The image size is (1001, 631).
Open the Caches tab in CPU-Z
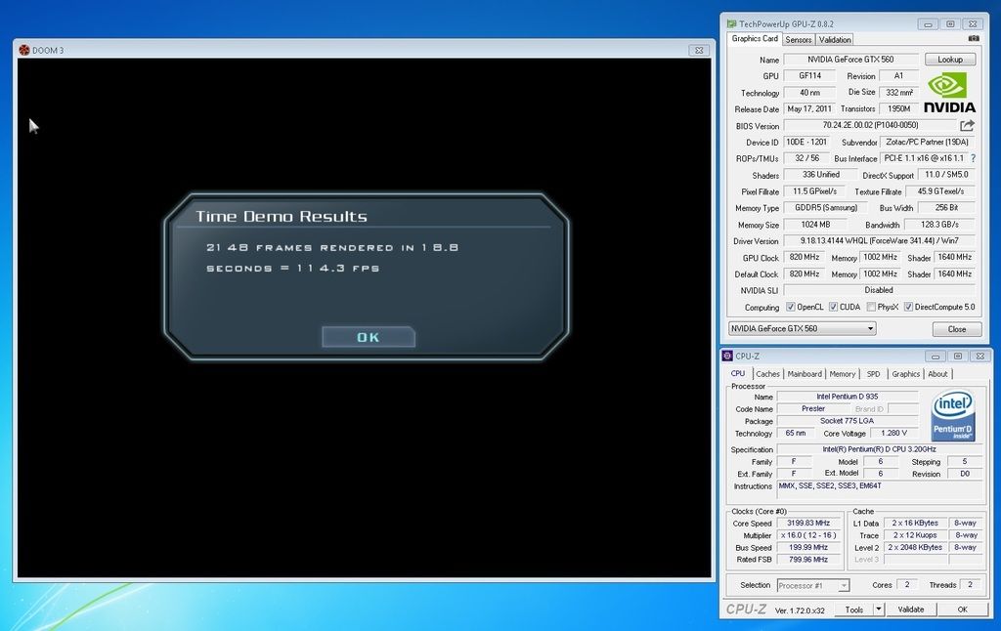coord(768,374)
